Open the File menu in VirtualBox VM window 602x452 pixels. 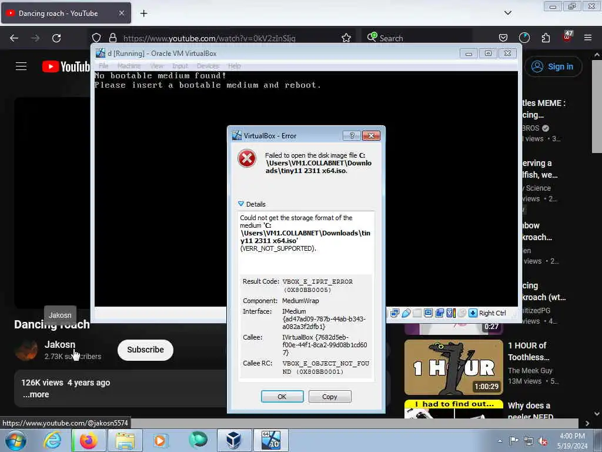click(x=103, y=66)
